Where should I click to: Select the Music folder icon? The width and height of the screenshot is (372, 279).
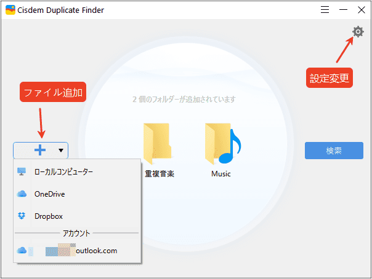click(222, 144)
